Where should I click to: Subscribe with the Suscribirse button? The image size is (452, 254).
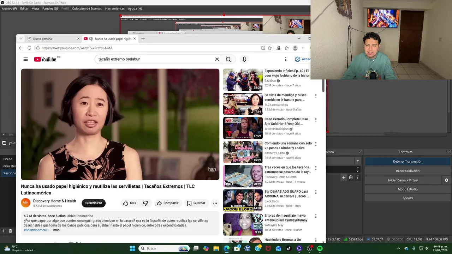94,203
